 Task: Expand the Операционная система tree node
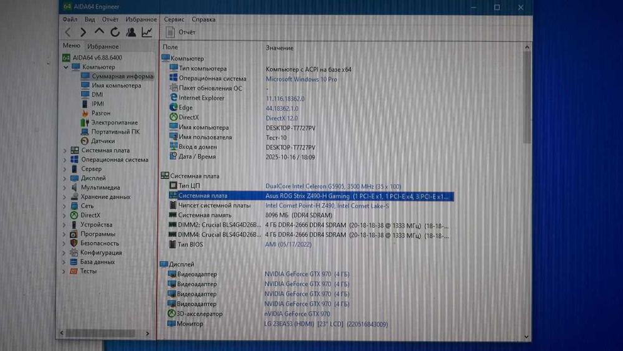tap(65, 160)
